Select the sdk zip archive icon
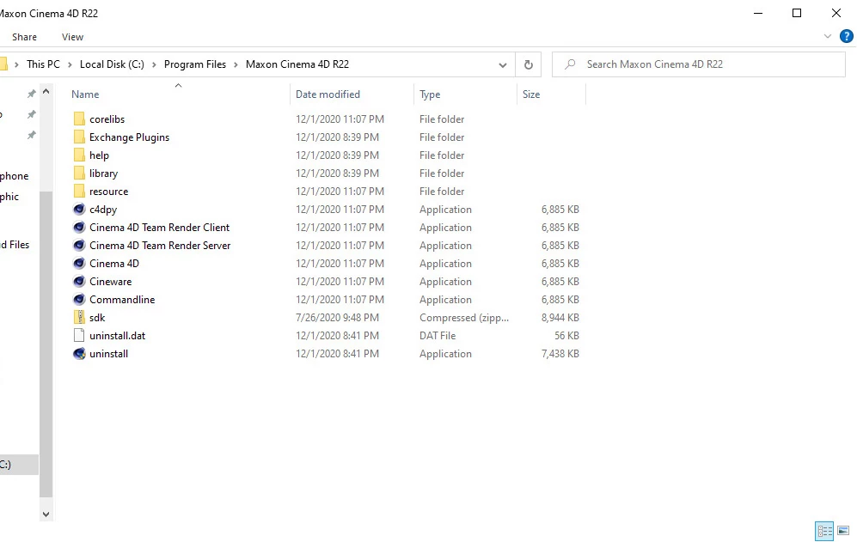 pos(79,318)
